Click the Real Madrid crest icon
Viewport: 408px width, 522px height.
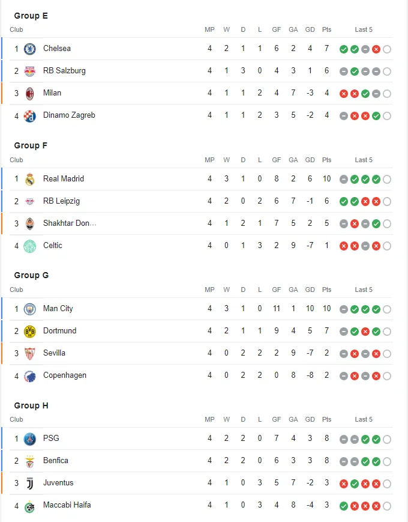[29, 179]
